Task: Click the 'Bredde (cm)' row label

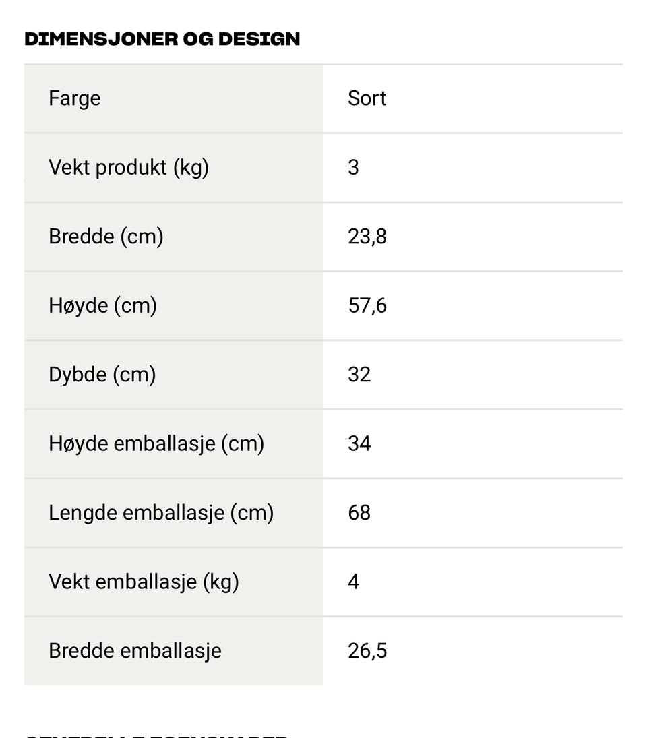Action: coord(106,237)
